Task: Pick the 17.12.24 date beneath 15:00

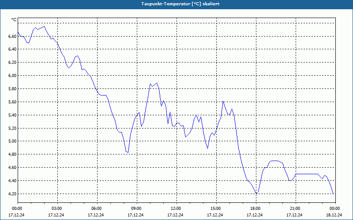Action: pos(215,215)
